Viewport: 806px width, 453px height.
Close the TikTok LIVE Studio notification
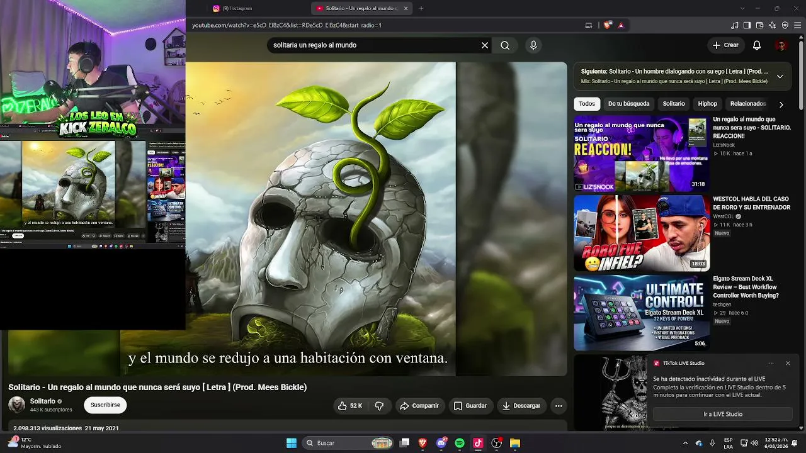pyautogui.click(x=788, y=363)
